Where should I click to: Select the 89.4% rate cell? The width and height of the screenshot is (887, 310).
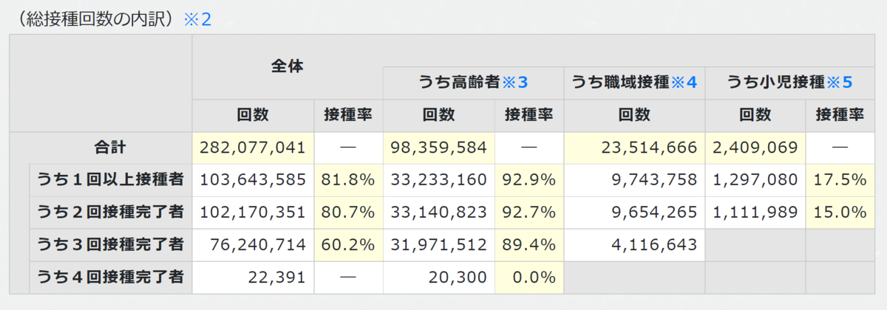point(529,245)
